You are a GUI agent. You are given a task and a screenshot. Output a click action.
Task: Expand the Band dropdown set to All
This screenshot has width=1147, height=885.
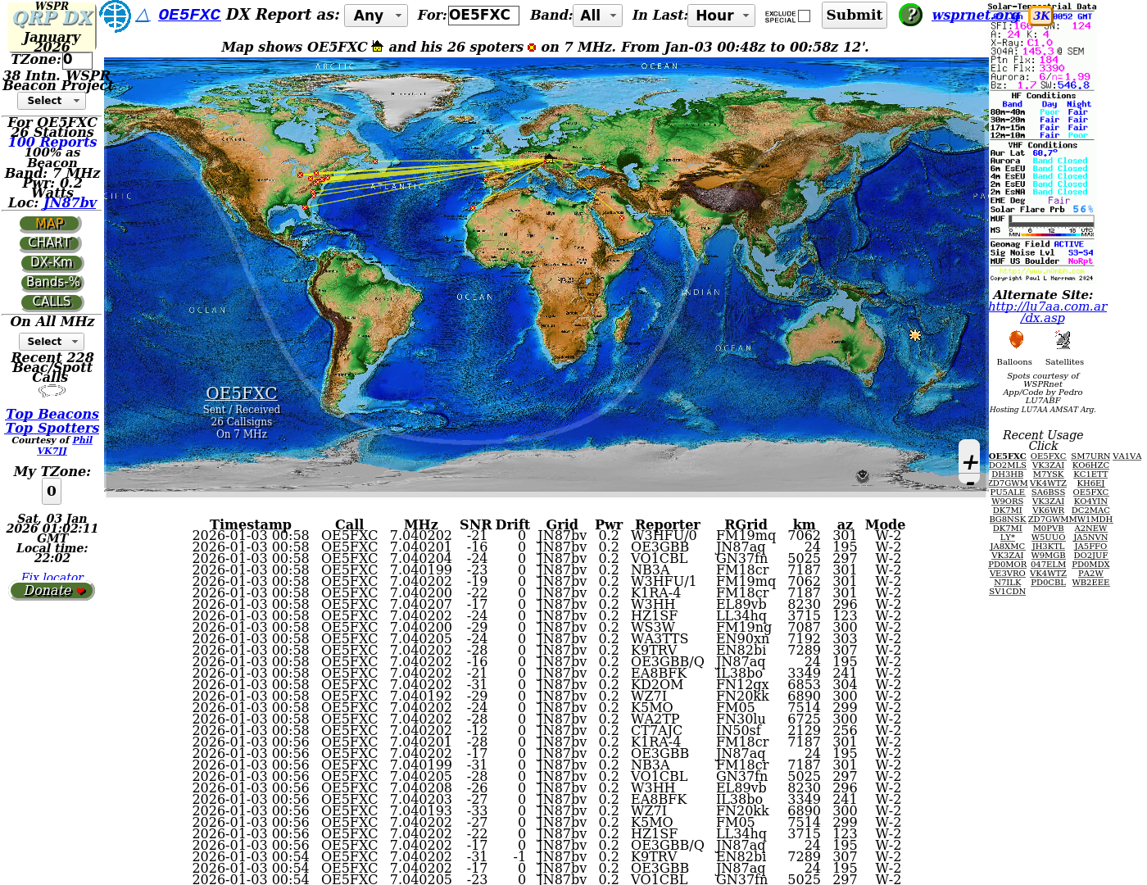point(598,16)
